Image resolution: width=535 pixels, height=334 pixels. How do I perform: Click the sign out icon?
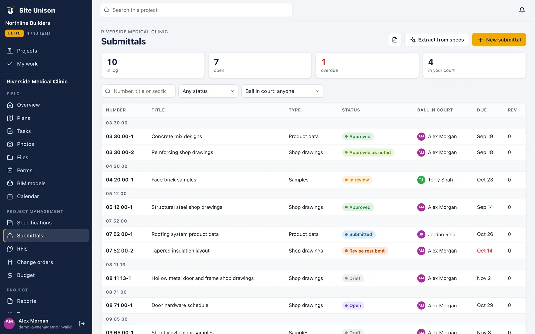coord(82,323)
